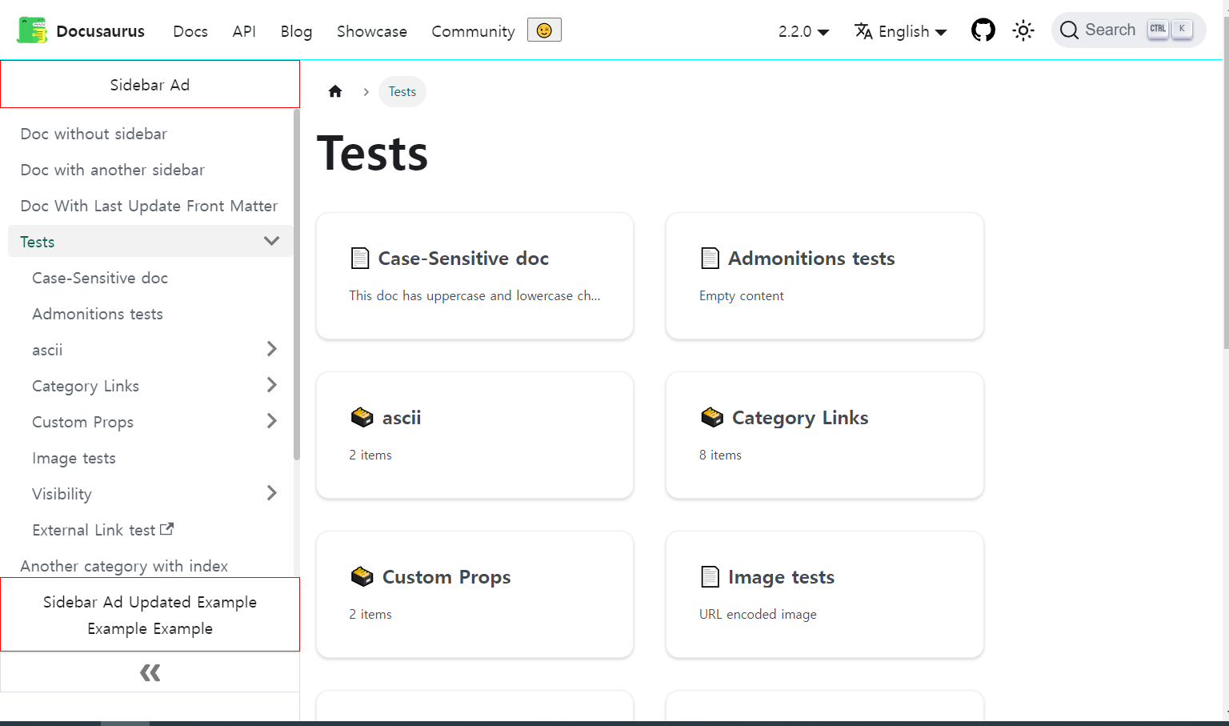Open the Community navbar item
The image size is (1229, 726).
[x=473, y=31]
